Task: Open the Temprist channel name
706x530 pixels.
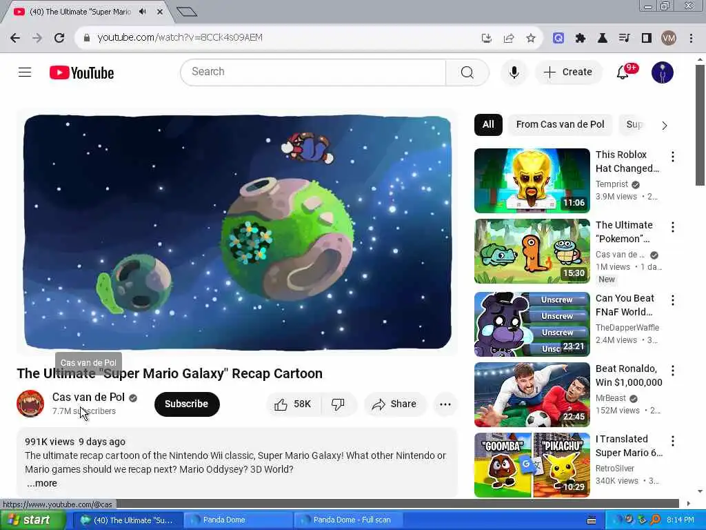Action: coord(612,184)
